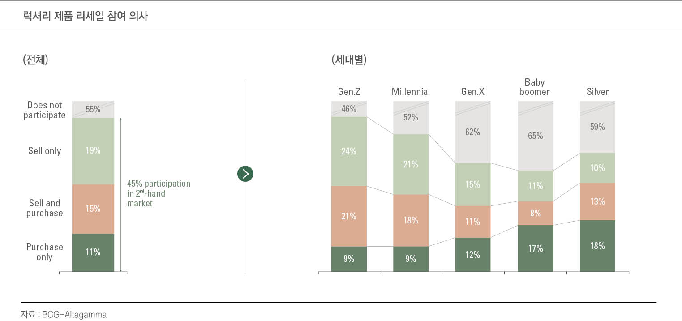Click the (세대별) section heading
This screenshot has width=682, height=321.
click(x=349, y=60)
